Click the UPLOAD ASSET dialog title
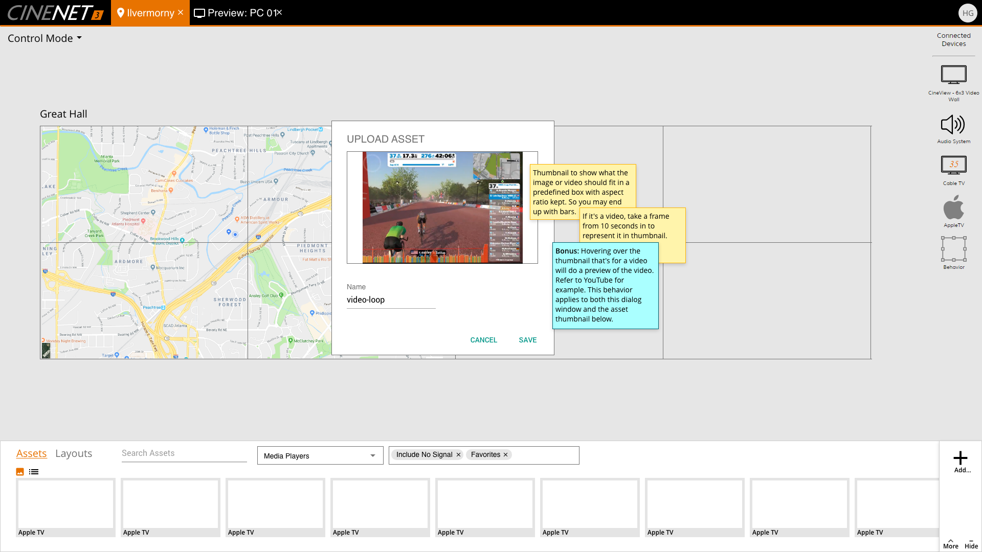 (386, 140)
